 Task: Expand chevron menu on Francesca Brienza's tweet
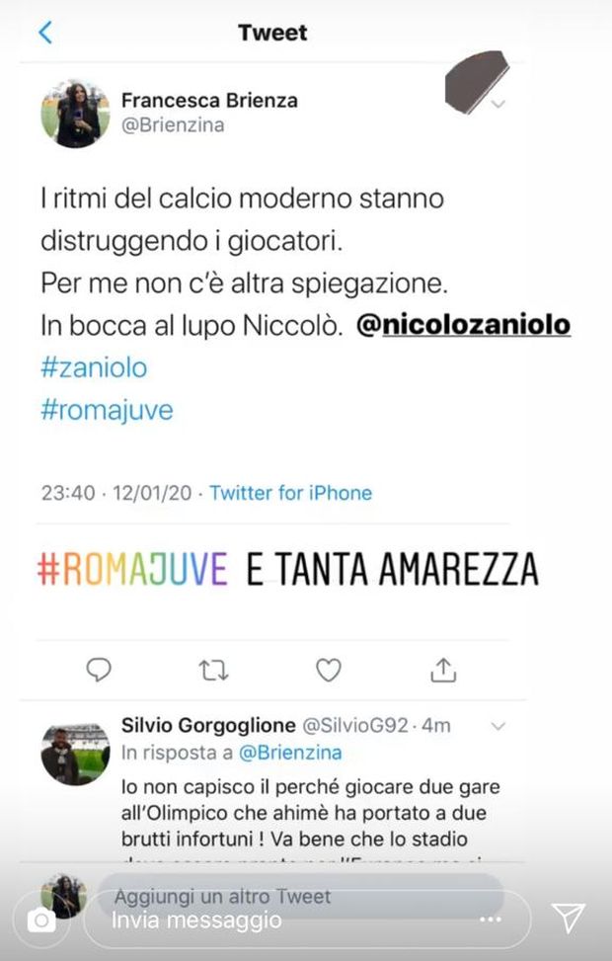click(498, 104)
